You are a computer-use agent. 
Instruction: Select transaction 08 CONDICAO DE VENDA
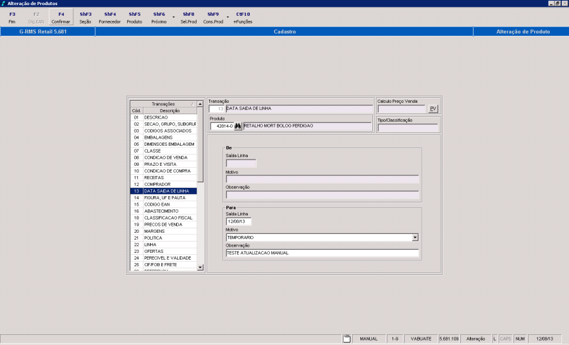click(x=163, y=158)
